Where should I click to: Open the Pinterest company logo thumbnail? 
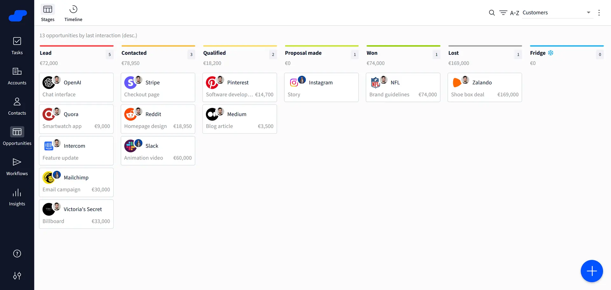(x=212, y=83)
